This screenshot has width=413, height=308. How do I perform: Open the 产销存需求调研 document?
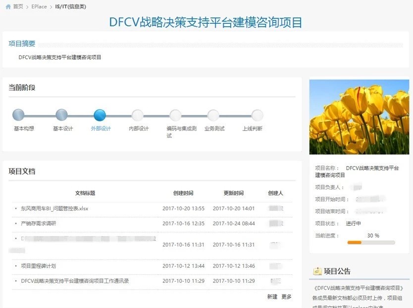pos(39,224)
